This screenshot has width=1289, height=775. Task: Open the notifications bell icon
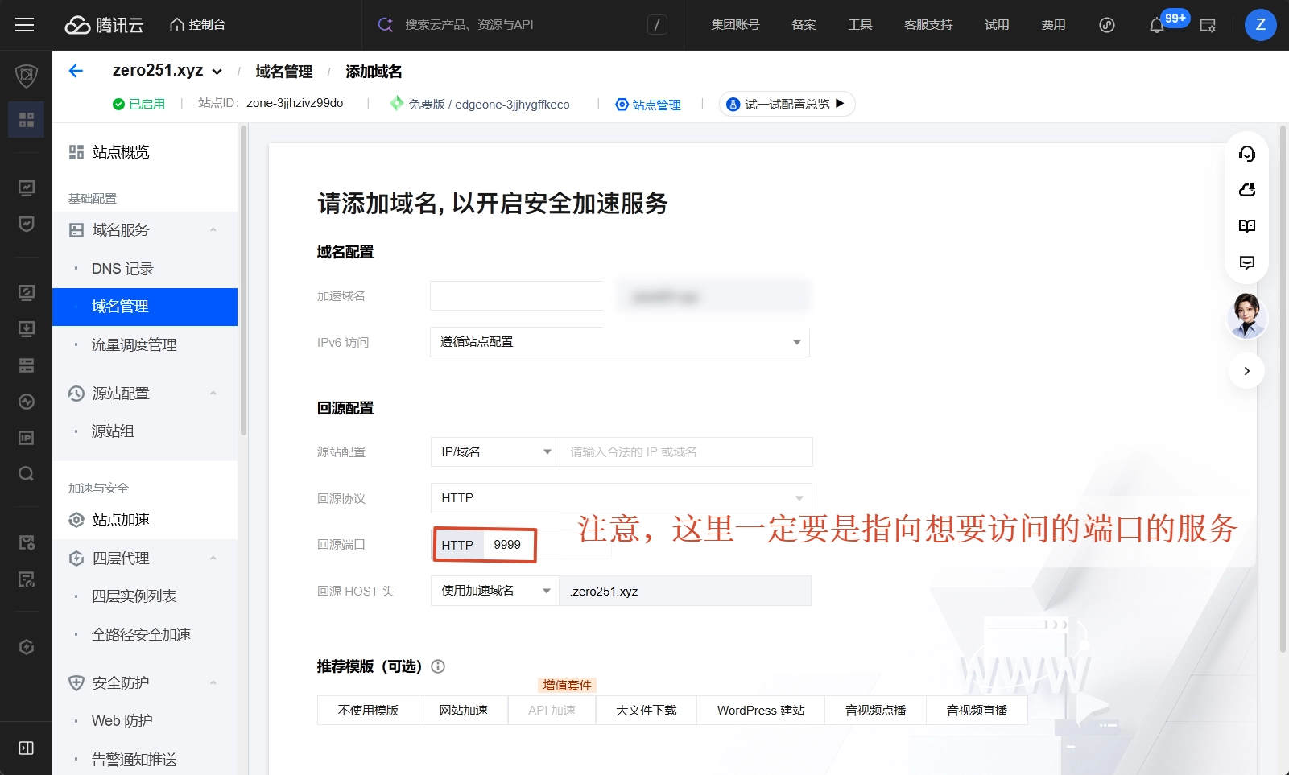pyautogui.click(x=1157, y=25)
